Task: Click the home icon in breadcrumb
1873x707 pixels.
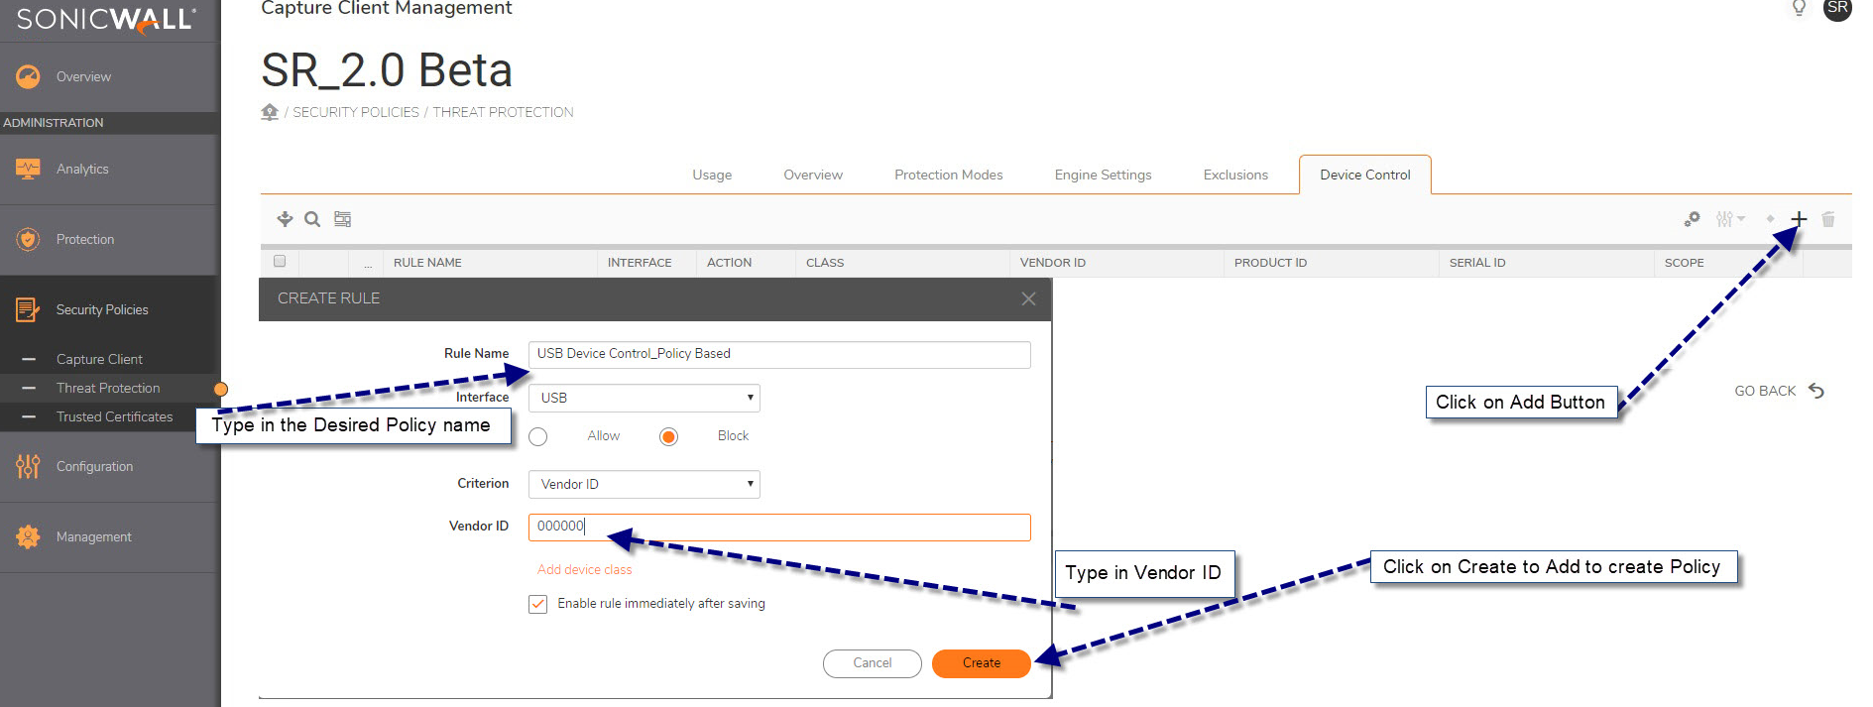Action: tap(270, 112)
